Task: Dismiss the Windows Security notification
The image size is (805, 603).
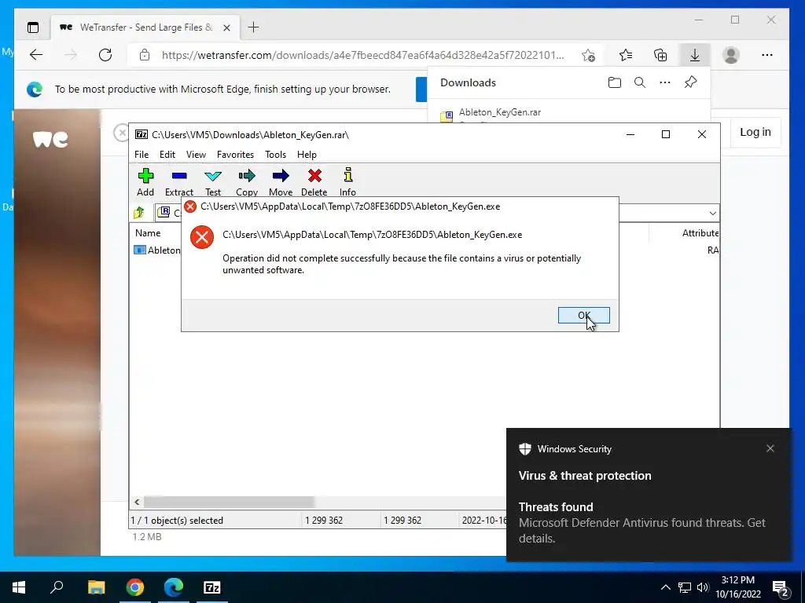Action: [x=770, y=448]
